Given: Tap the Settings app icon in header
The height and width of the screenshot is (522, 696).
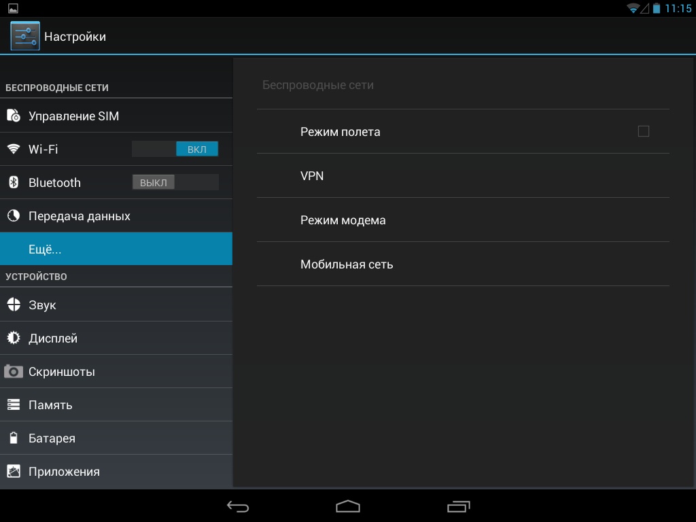Looking at the screenshot, I should [x=25, y=36].
